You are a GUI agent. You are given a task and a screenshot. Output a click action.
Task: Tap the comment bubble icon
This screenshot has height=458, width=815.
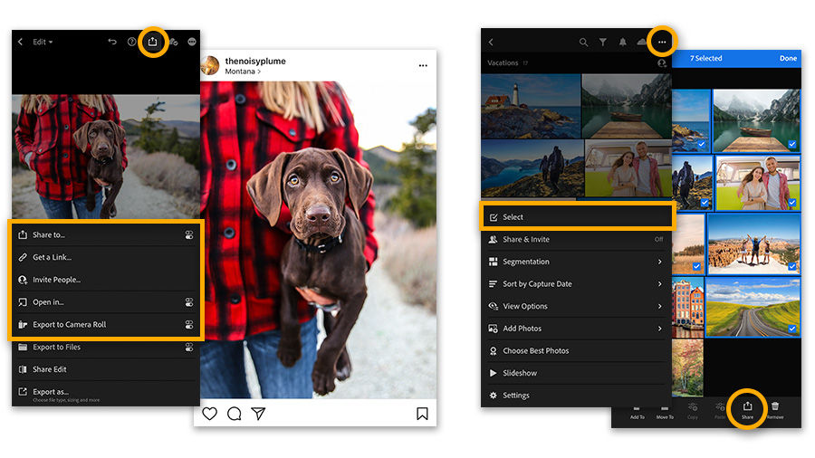[x=234, y=414]
